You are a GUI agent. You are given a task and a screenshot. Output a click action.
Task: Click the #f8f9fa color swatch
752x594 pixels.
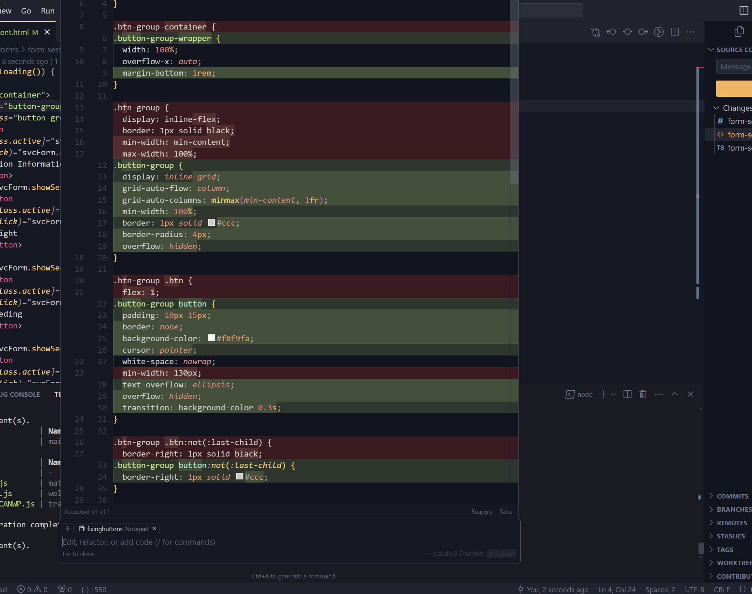(211, 338)
